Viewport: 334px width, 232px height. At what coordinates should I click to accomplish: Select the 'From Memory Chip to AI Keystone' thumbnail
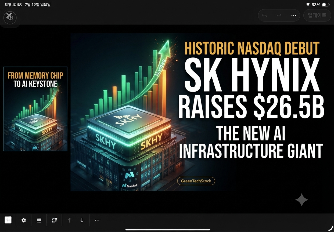(x=35, y=109)
